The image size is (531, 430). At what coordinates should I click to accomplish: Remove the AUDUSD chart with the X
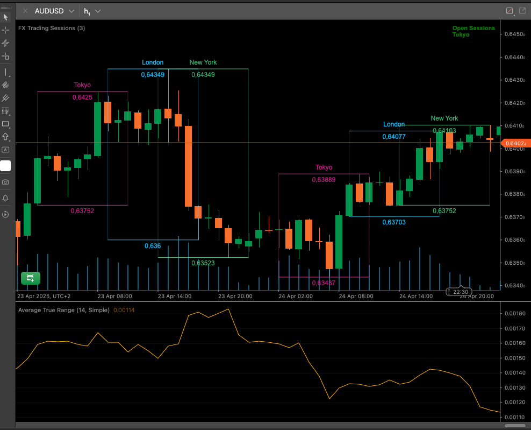coord(24,10)
